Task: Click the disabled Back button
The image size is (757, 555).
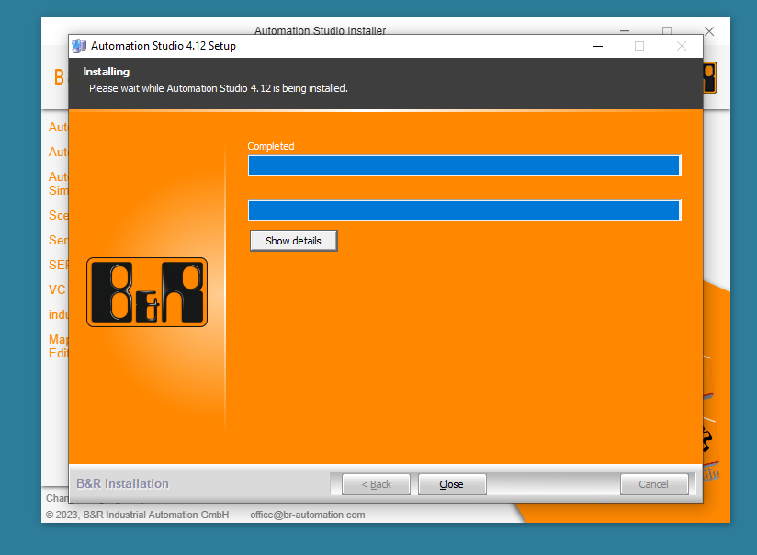Action: [376, 484]
